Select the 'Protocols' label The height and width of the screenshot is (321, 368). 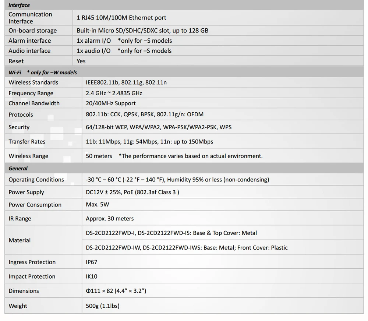point(21,114)
